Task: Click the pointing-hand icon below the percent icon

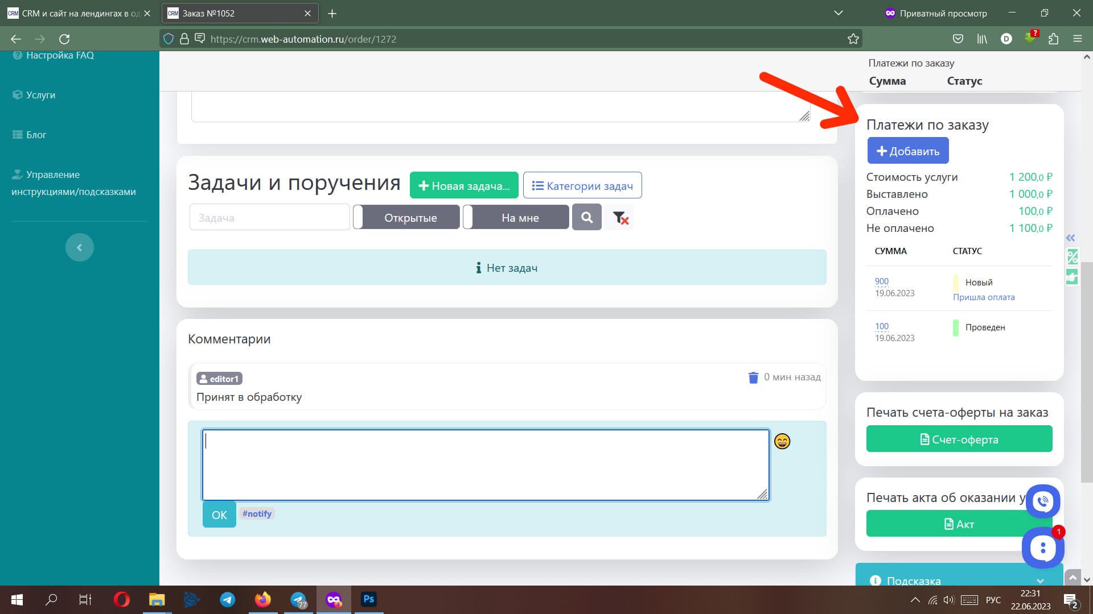Action: click(x=1073, y=277)
